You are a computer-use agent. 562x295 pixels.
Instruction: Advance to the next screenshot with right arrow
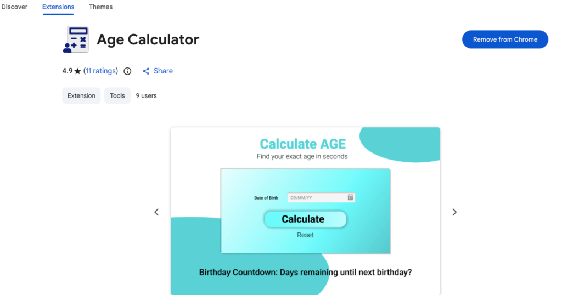[x=454, y=212]
